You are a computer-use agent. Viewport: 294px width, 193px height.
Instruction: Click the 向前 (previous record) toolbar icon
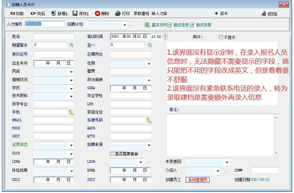point(13,14)
